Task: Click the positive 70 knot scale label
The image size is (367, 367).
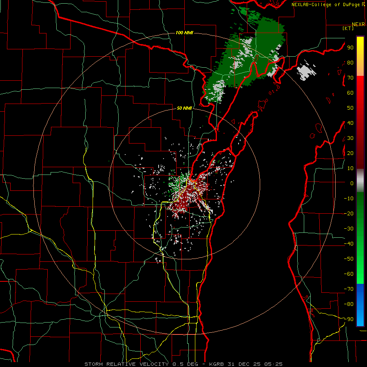Action: [350, 78]
